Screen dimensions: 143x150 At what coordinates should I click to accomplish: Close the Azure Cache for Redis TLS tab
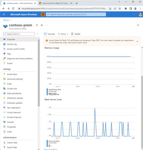(71, 3)
